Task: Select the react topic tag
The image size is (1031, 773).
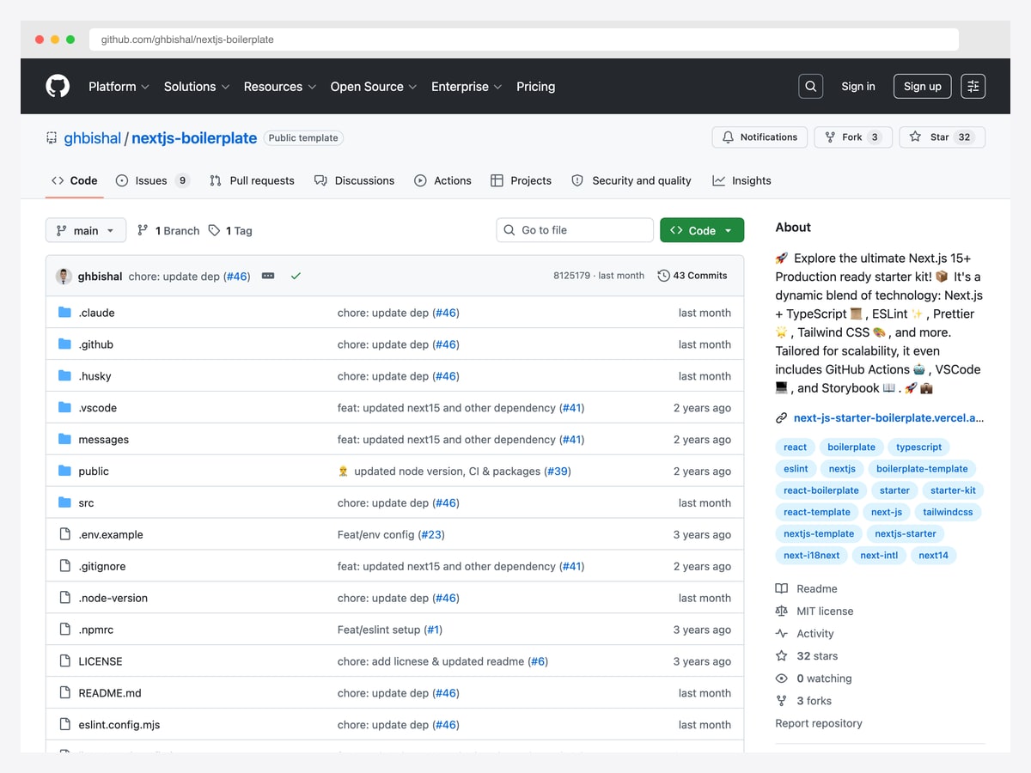Action: (x=796, y=447)
